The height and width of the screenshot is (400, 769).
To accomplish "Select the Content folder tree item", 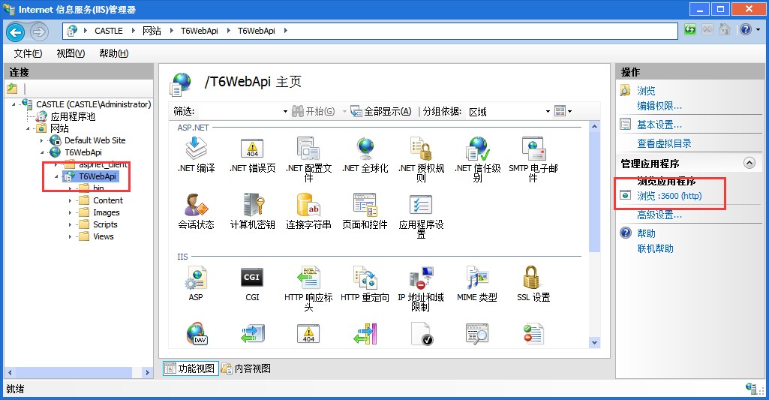I will [108, 200].
